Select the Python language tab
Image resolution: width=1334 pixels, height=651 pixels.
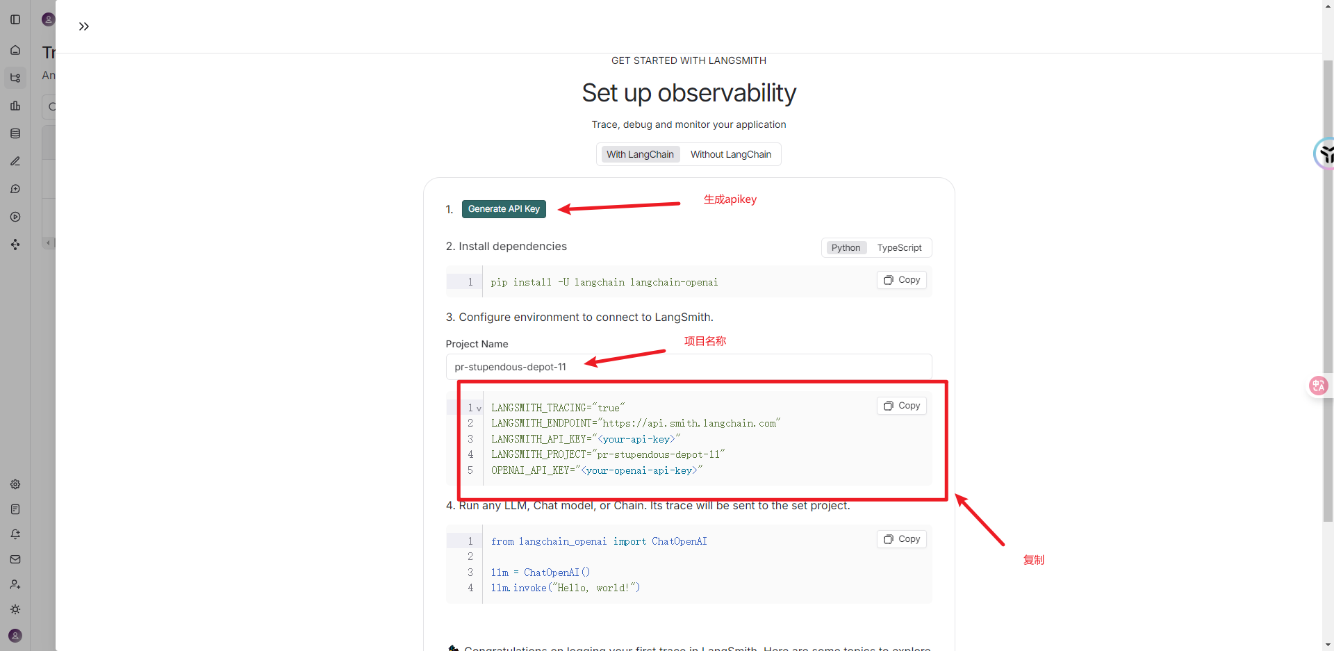pyautogui.click(x=846, y=248)
